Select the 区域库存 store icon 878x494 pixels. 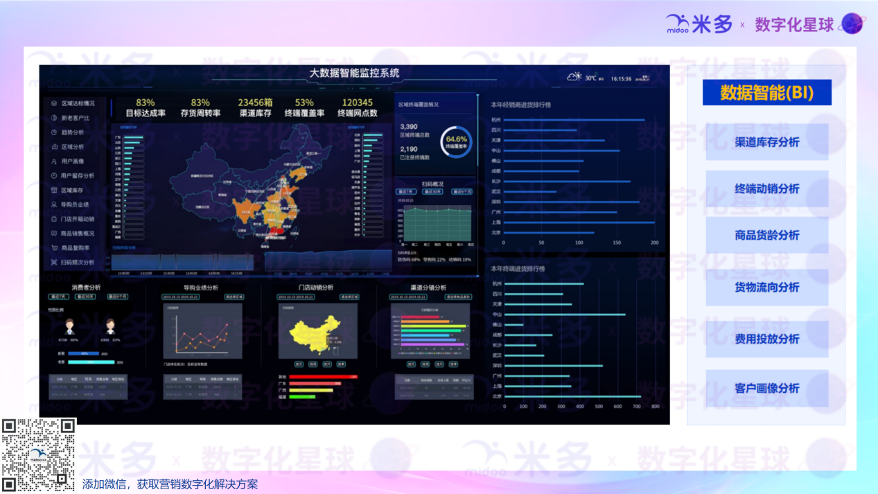54,191
